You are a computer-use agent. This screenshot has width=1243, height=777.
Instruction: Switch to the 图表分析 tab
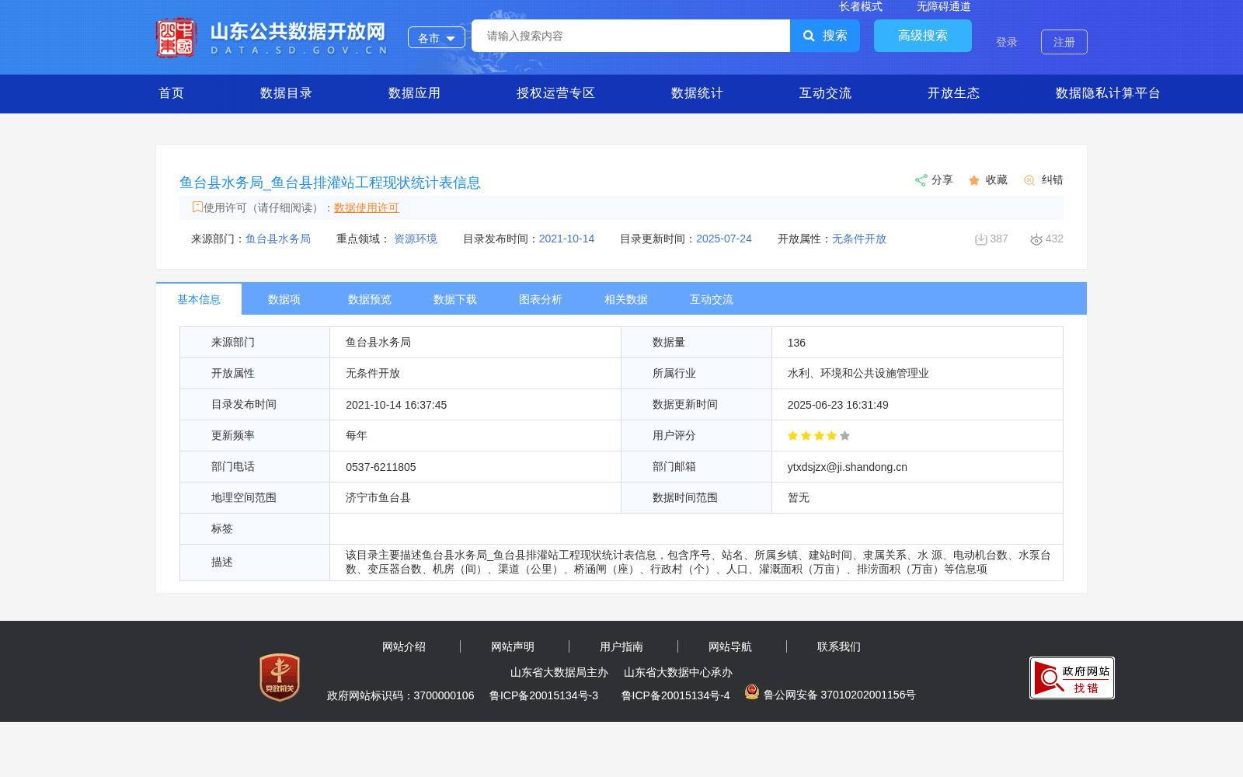pos(541,299)
